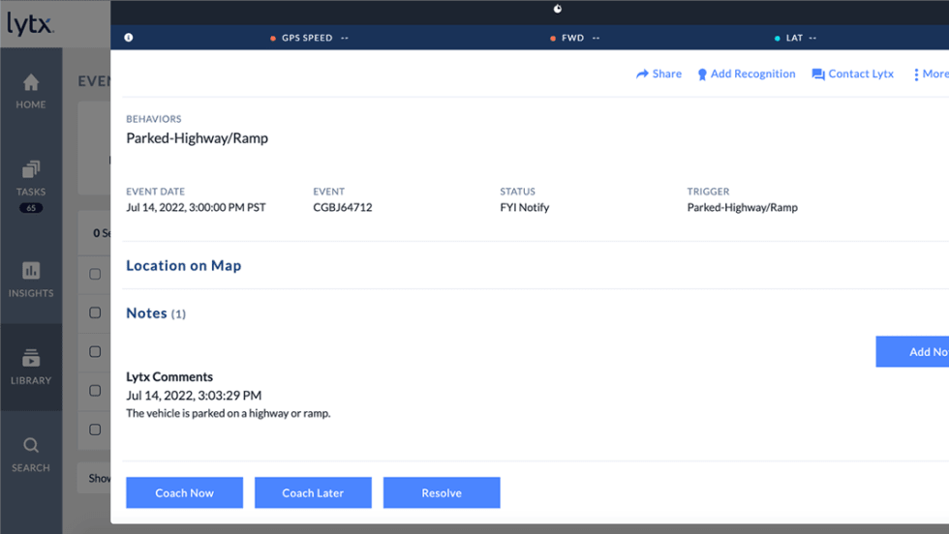Screen dimensions: 949x534
Task: Click the Share arrow icon
Action: [x=642, y=74]
